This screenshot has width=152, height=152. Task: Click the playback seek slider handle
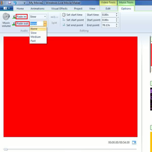(x=5, y=149)
